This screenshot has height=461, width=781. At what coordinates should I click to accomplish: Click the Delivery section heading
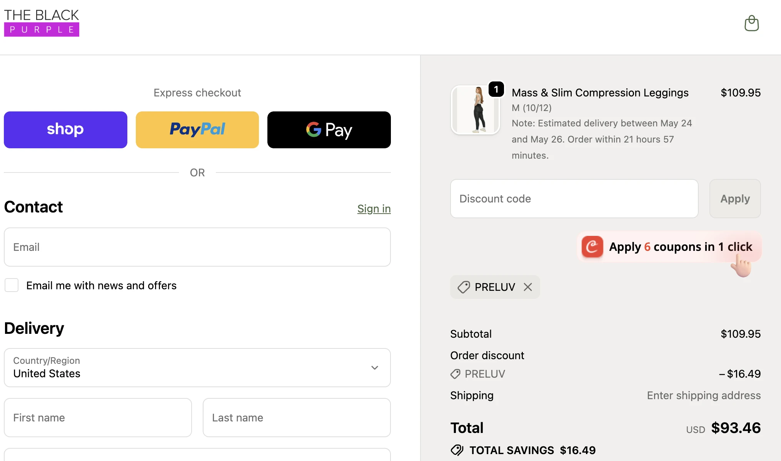point(34,328)
